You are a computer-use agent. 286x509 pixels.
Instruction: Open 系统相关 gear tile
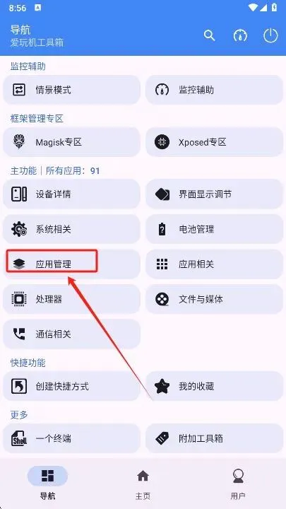click(71, 229)
